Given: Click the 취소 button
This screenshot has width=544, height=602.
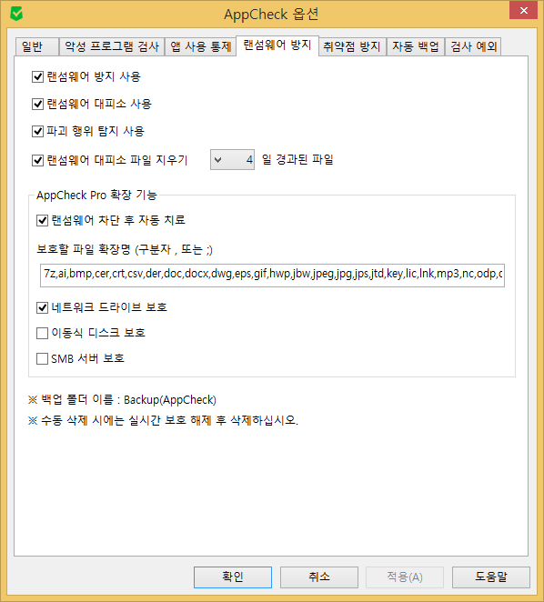Looking at the screenshot, I should click(319, 577).
